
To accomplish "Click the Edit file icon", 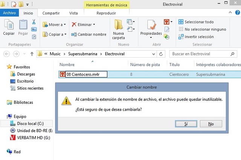I will coord(167,29).
